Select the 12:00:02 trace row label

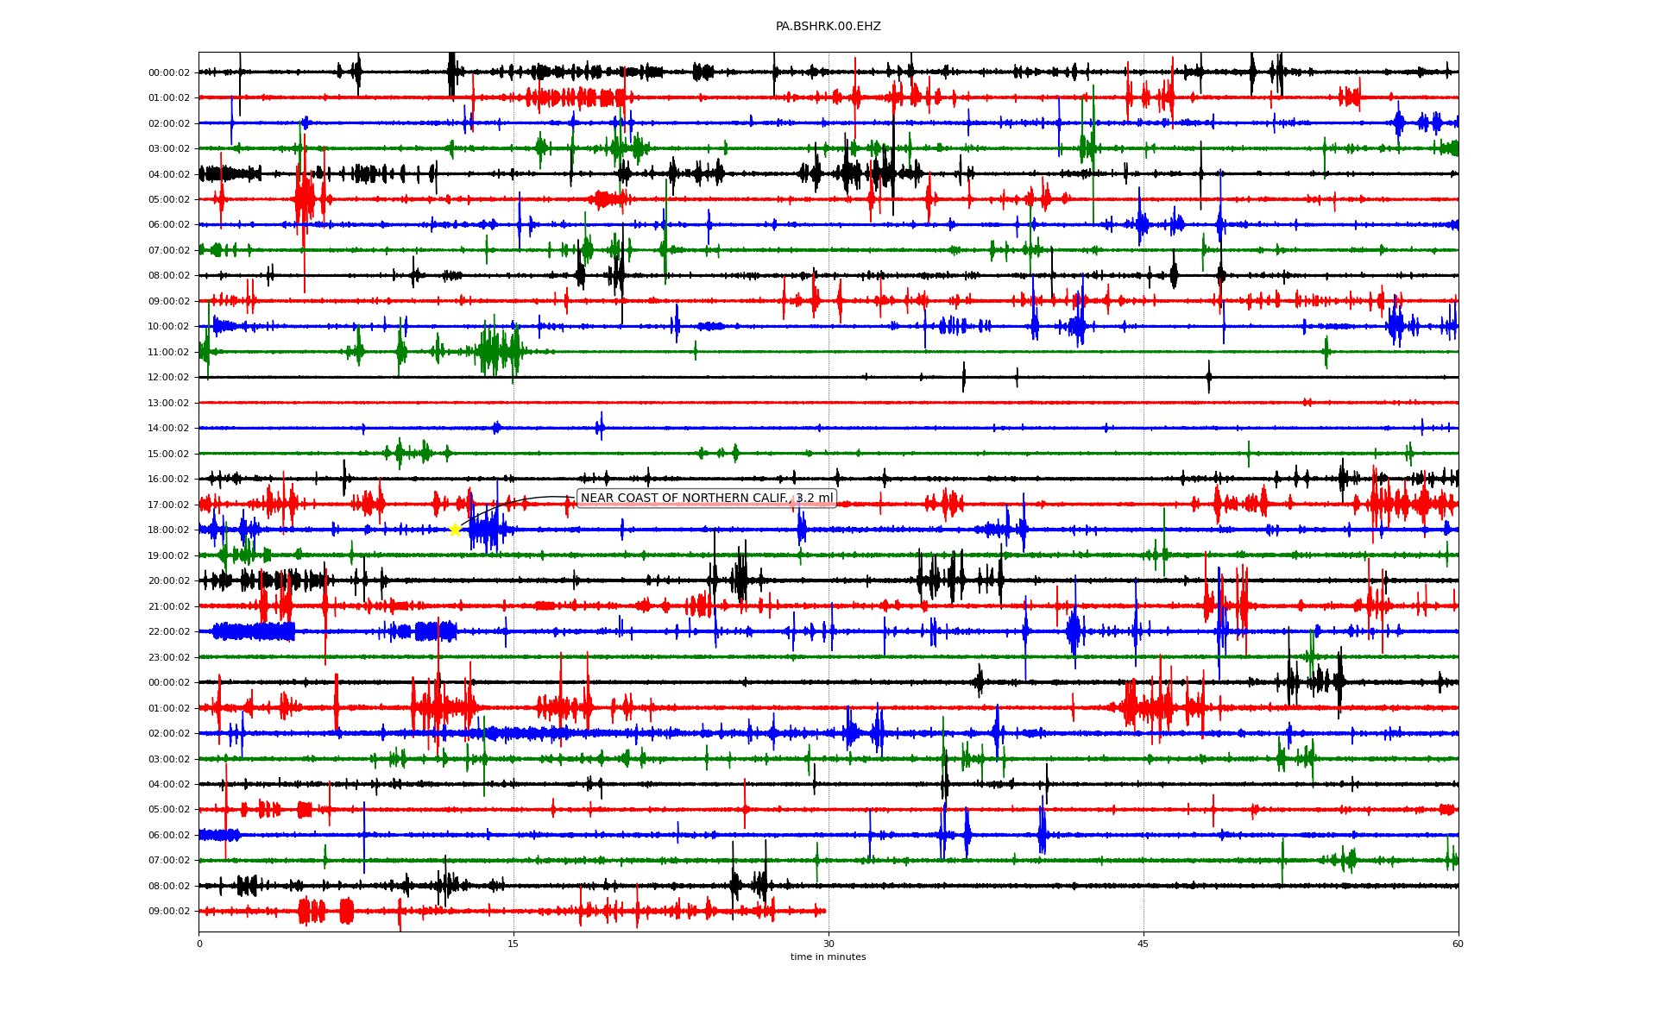coord(169,378)
